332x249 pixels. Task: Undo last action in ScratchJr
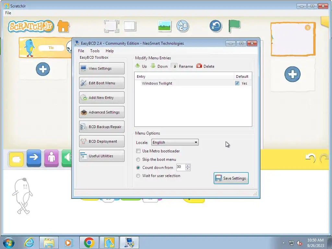[310, 158]
